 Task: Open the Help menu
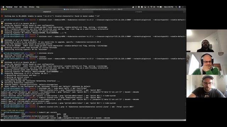(x=38, y=7)
